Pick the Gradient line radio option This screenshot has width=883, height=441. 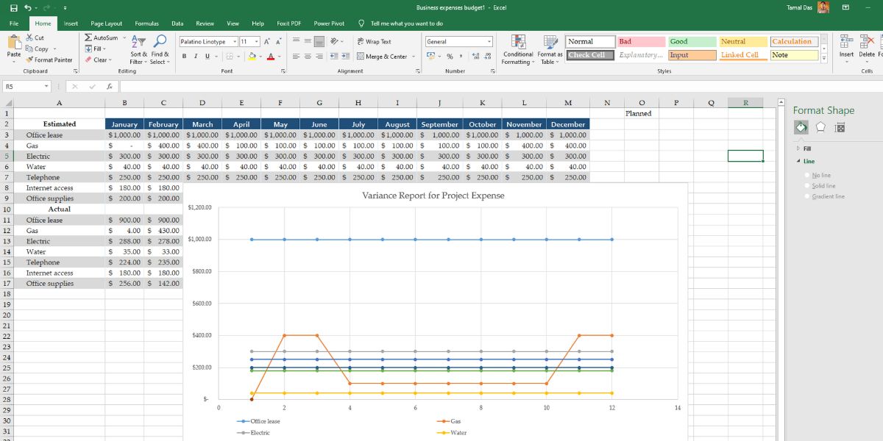[808, 197]
